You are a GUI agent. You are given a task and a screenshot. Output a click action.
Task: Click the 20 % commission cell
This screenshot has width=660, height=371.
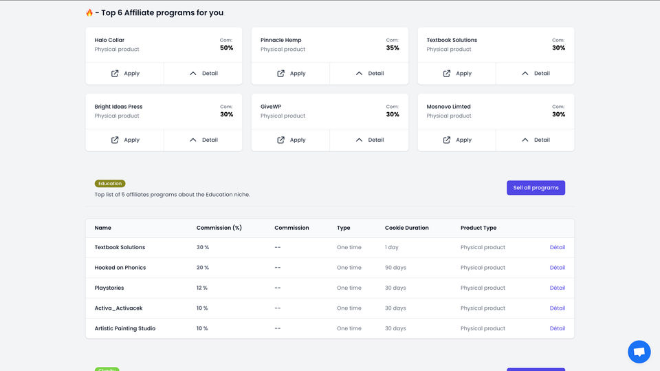202,268
